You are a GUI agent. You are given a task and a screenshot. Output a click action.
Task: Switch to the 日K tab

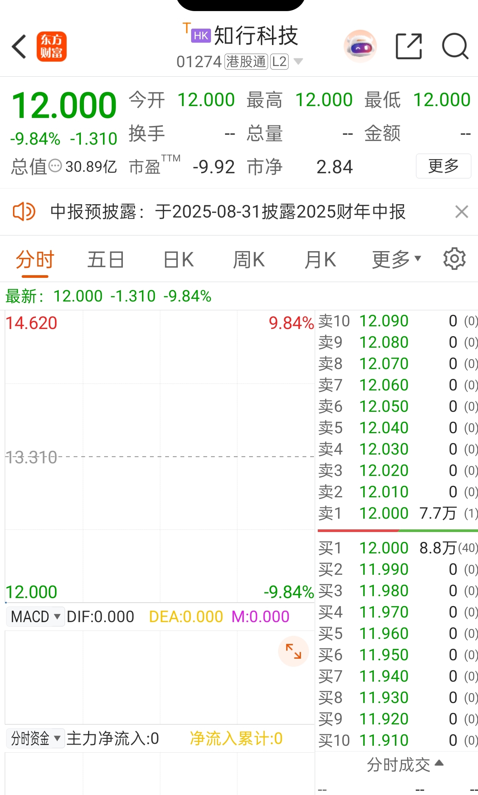(179, 260)
